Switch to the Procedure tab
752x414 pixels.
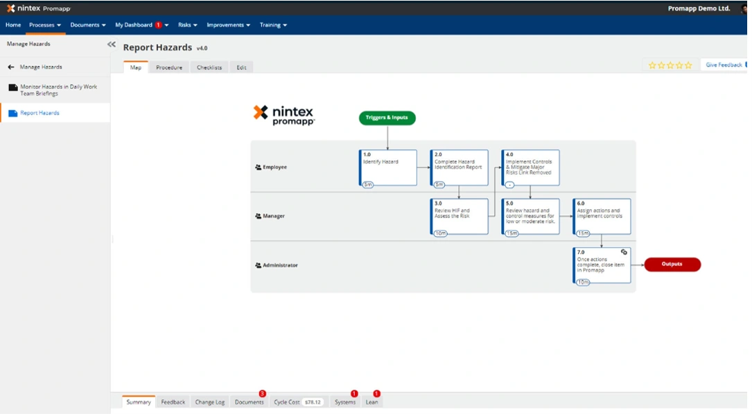tap(169, 68)
